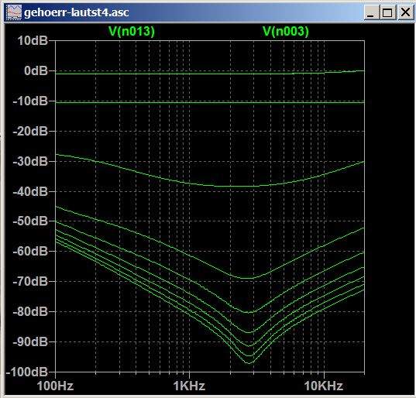
Task: Click the -50dB vertical axis label
Action: coord(30,221)
